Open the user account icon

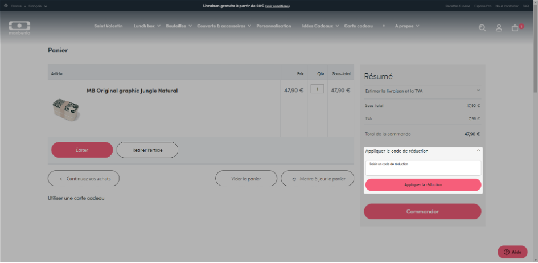click(x=499, y=28)
